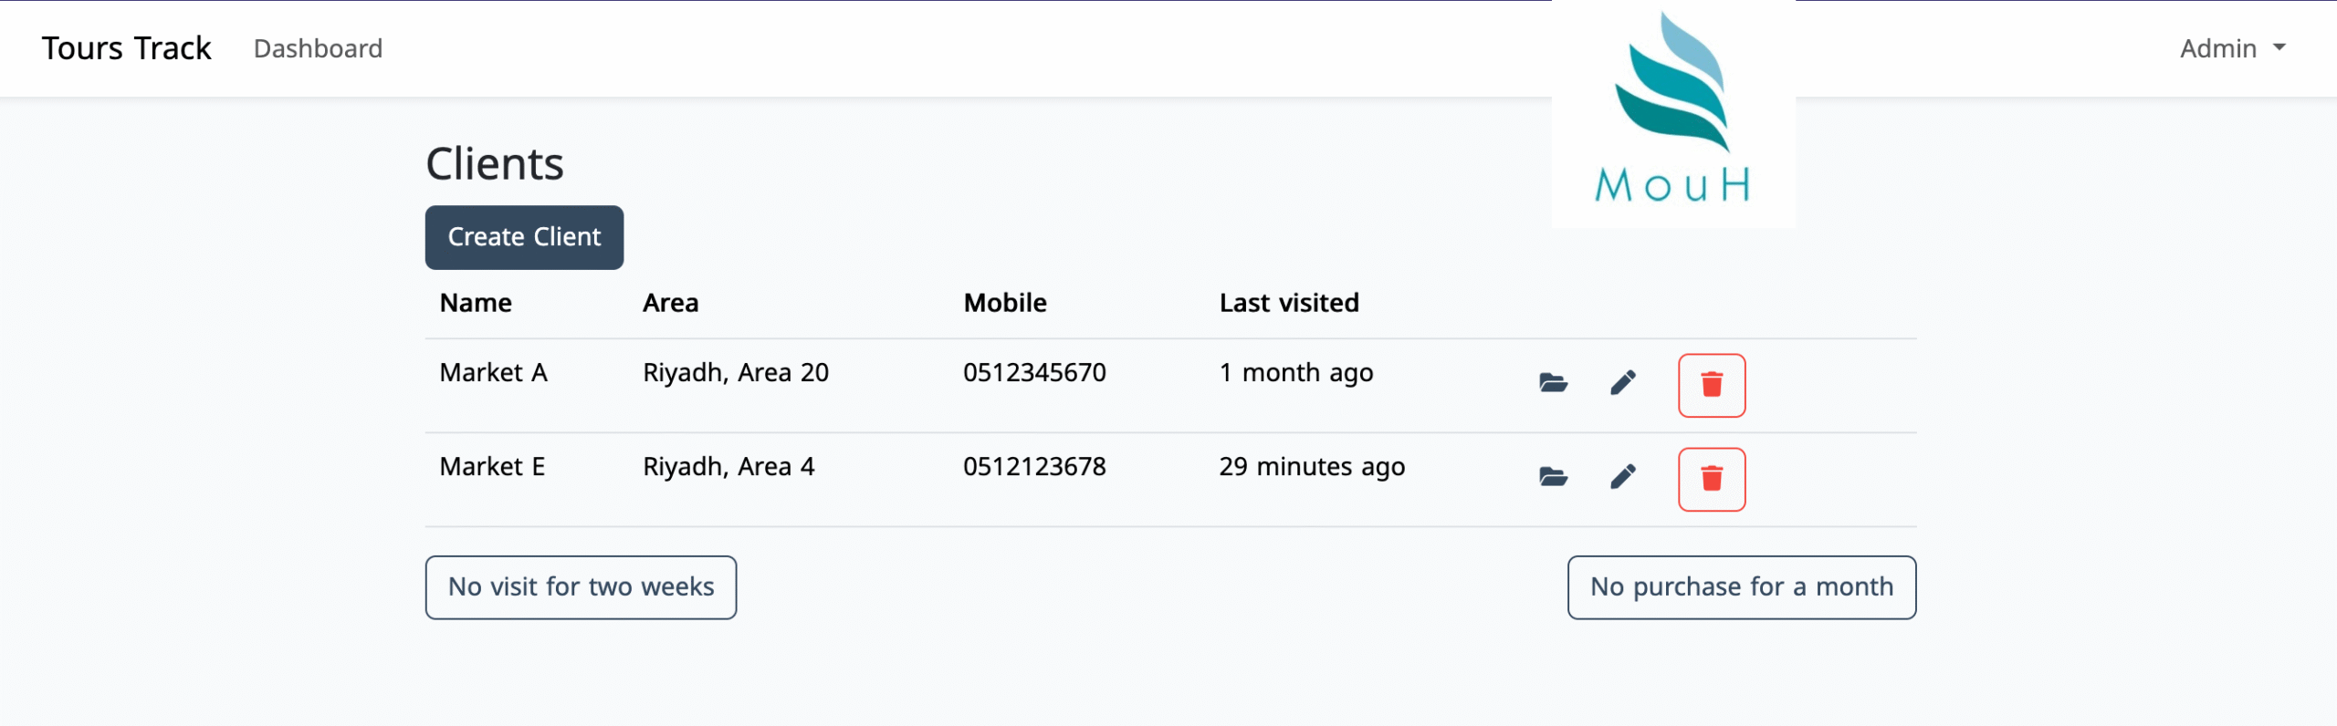Delete Market A with the trash button
This screenshot has height=726, width=2337.
[x=1711, y=385]
